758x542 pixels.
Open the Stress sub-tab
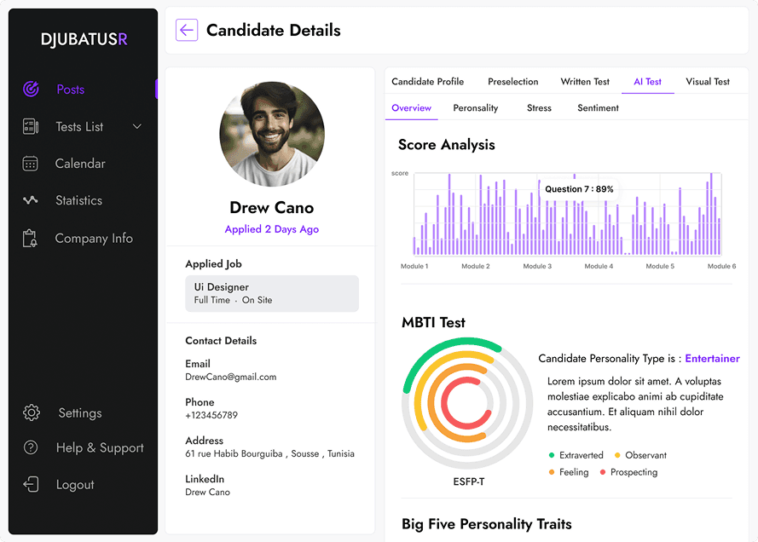point(539,107)
